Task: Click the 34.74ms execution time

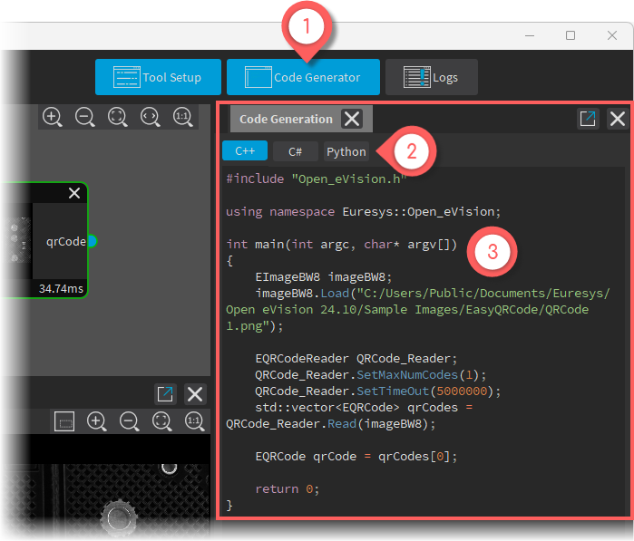Action: click(x=61, y=288)
